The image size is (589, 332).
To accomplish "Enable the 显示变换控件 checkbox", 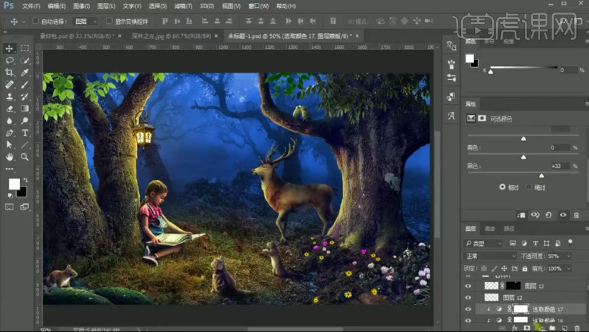I will [109, 21].
